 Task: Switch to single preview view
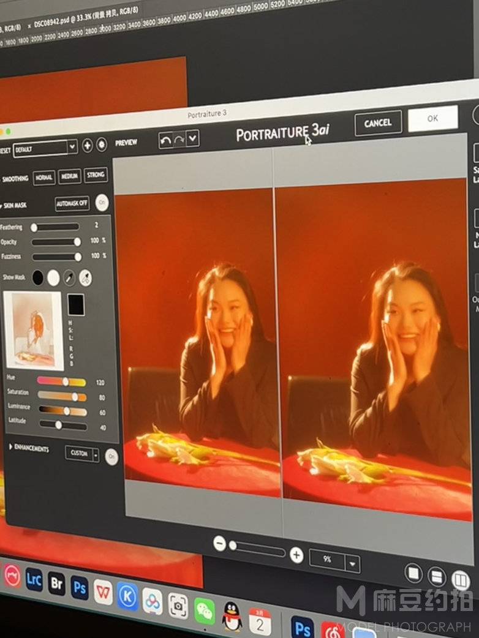(413, 573)
